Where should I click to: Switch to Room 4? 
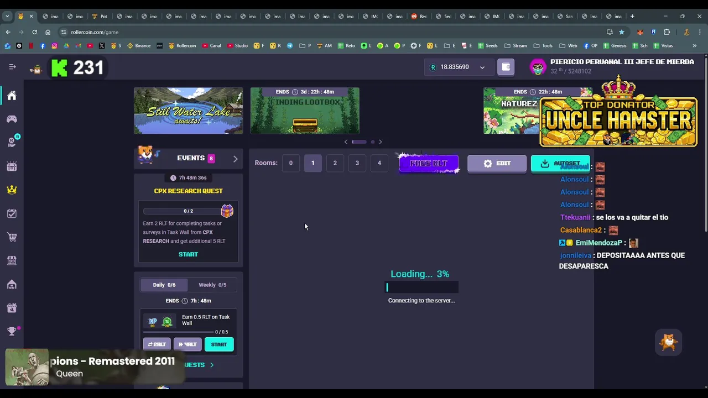pos(379,163)
